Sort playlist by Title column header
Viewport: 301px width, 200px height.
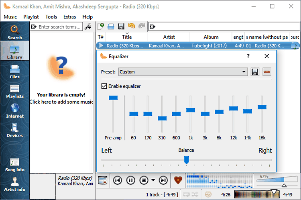127,37
